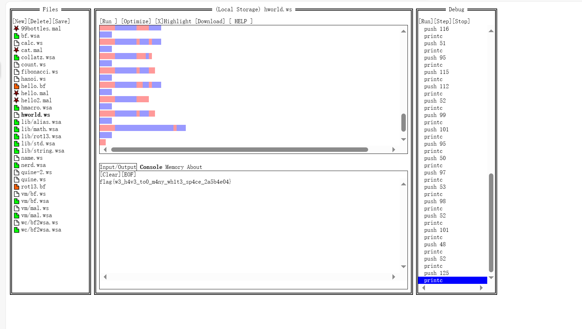The height and width of the screenshot is (329, 582).
Task: Switch to the Memory tab
Action: click(174, 167)
